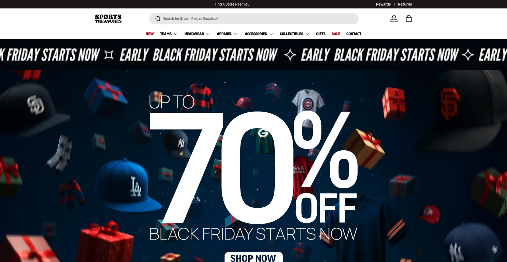Click the magnifying glass search icon
Screen dimensions: 507x262
coord(158,19)
